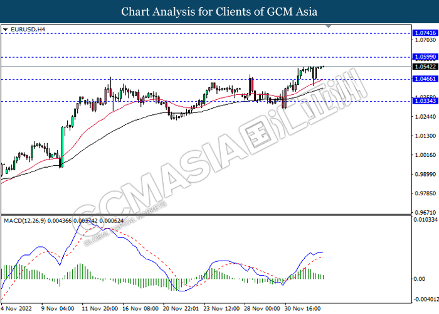Click the MACD scale value 0.00

[420, 279]
